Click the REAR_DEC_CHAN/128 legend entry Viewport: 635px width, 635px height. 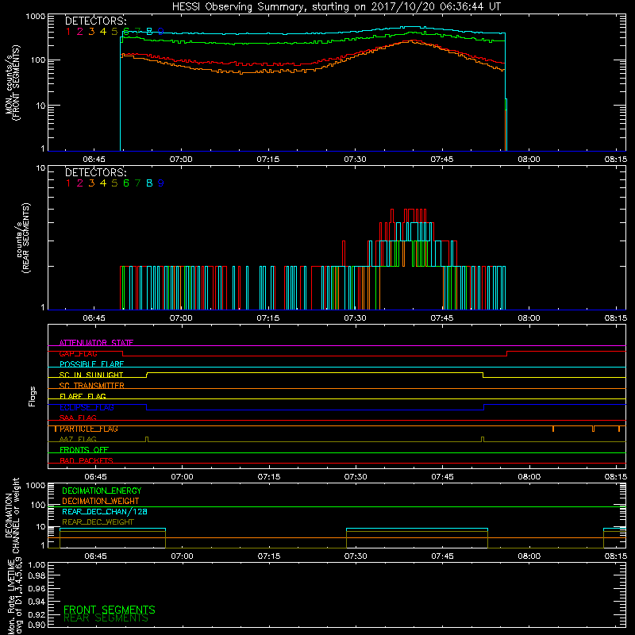[x=105, y=511]
